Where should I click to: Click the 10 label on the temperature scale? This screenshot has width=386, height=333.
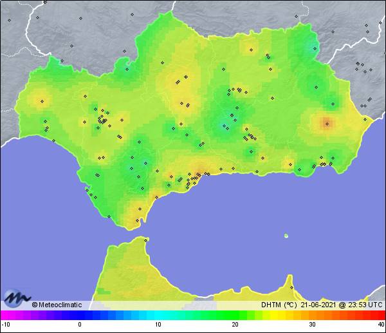[158, 324]
